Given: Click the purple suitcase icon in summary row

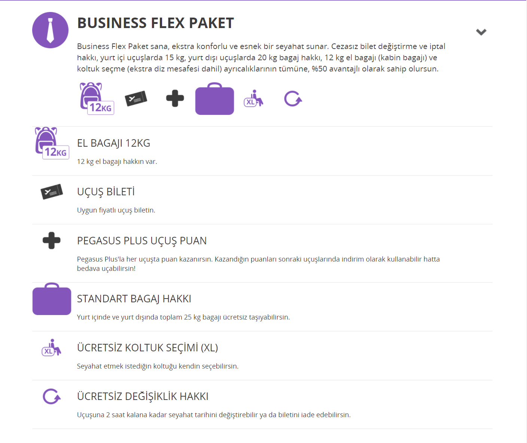Looking at the screenshot, I should tap(214, 99).
